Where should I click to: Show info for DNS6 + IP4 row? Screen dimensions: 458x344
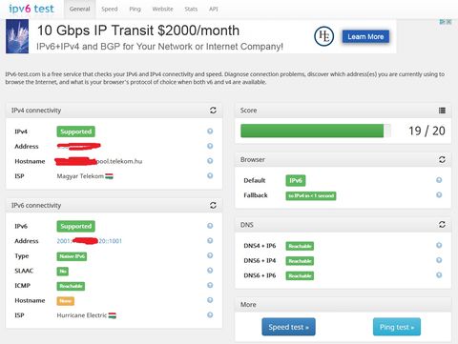point(439,260)
